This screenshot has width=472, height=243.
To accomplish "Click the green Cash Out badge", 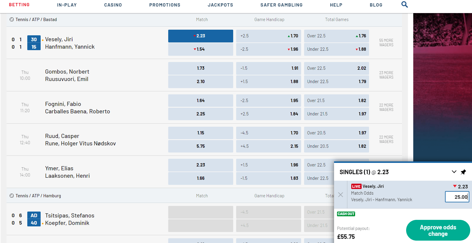I will pyautogui.click(x=346, y=214).
